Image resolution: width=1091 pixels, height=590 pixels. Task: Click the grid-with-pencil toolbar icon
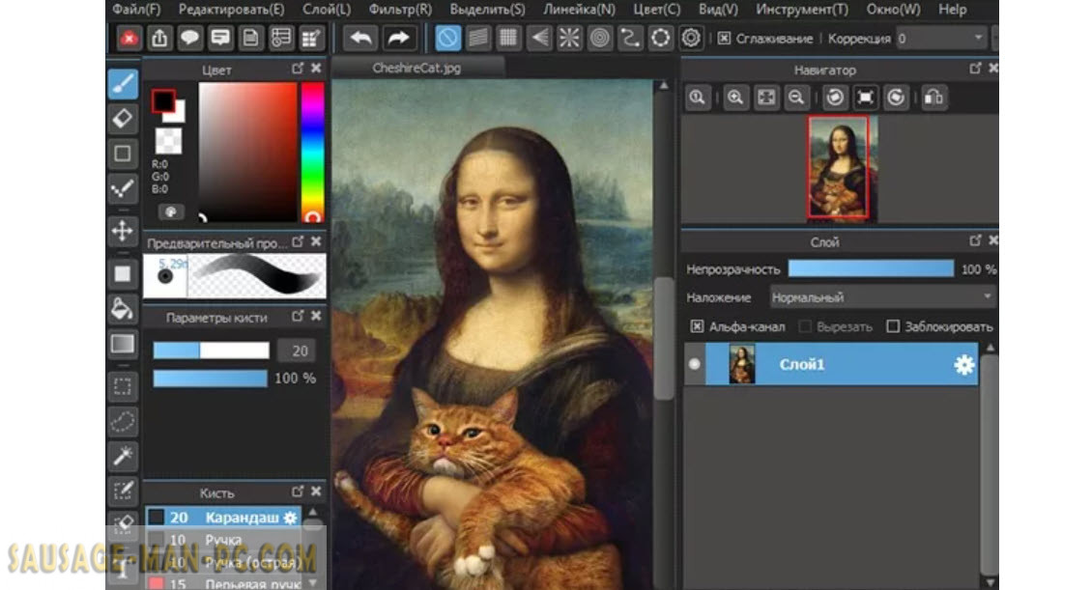(312, 39)
